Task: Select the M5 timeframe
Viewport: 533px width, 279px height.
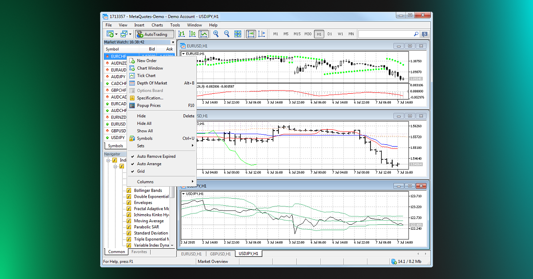Action: coord(286,34)
